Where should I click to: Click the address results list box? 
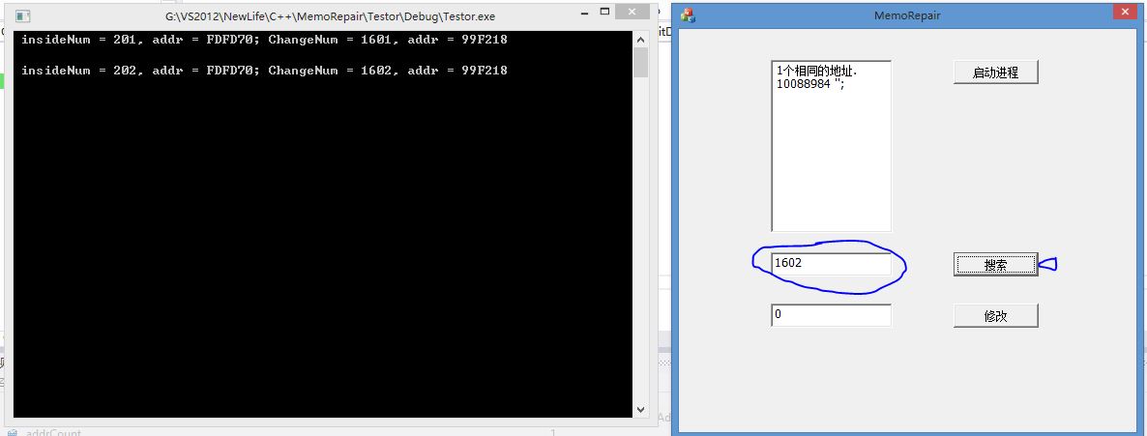tap(831, 146)
